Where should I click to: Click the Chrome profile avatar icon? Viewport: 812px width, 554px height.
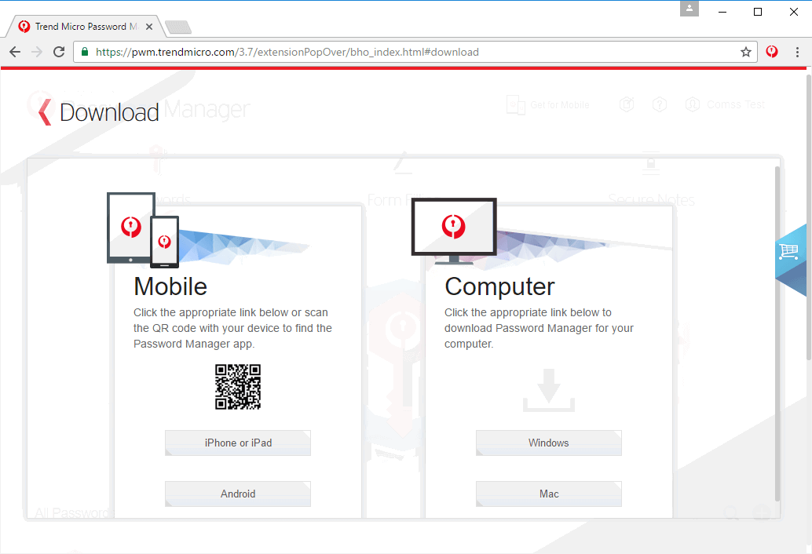pos(689,9)
